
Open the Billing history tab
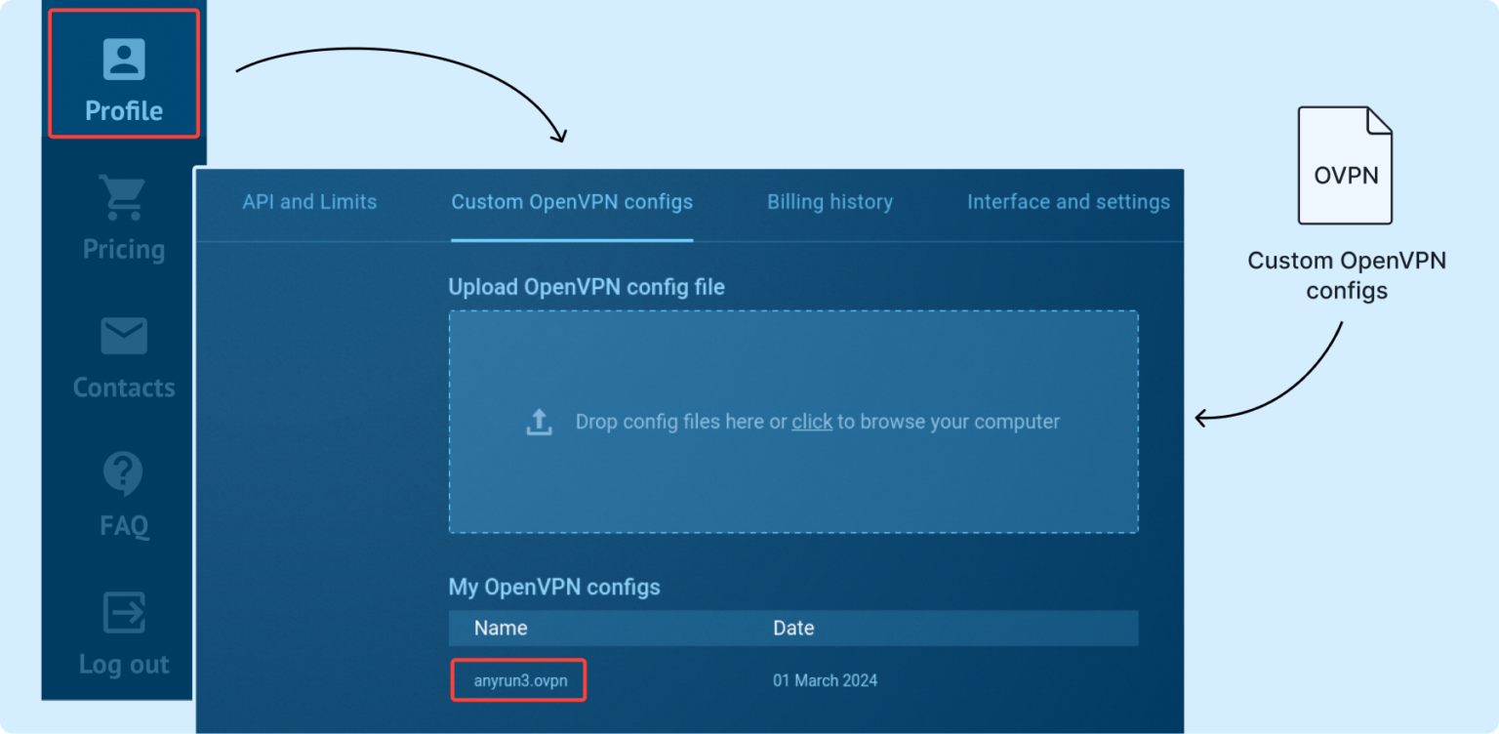click(830, 202)
